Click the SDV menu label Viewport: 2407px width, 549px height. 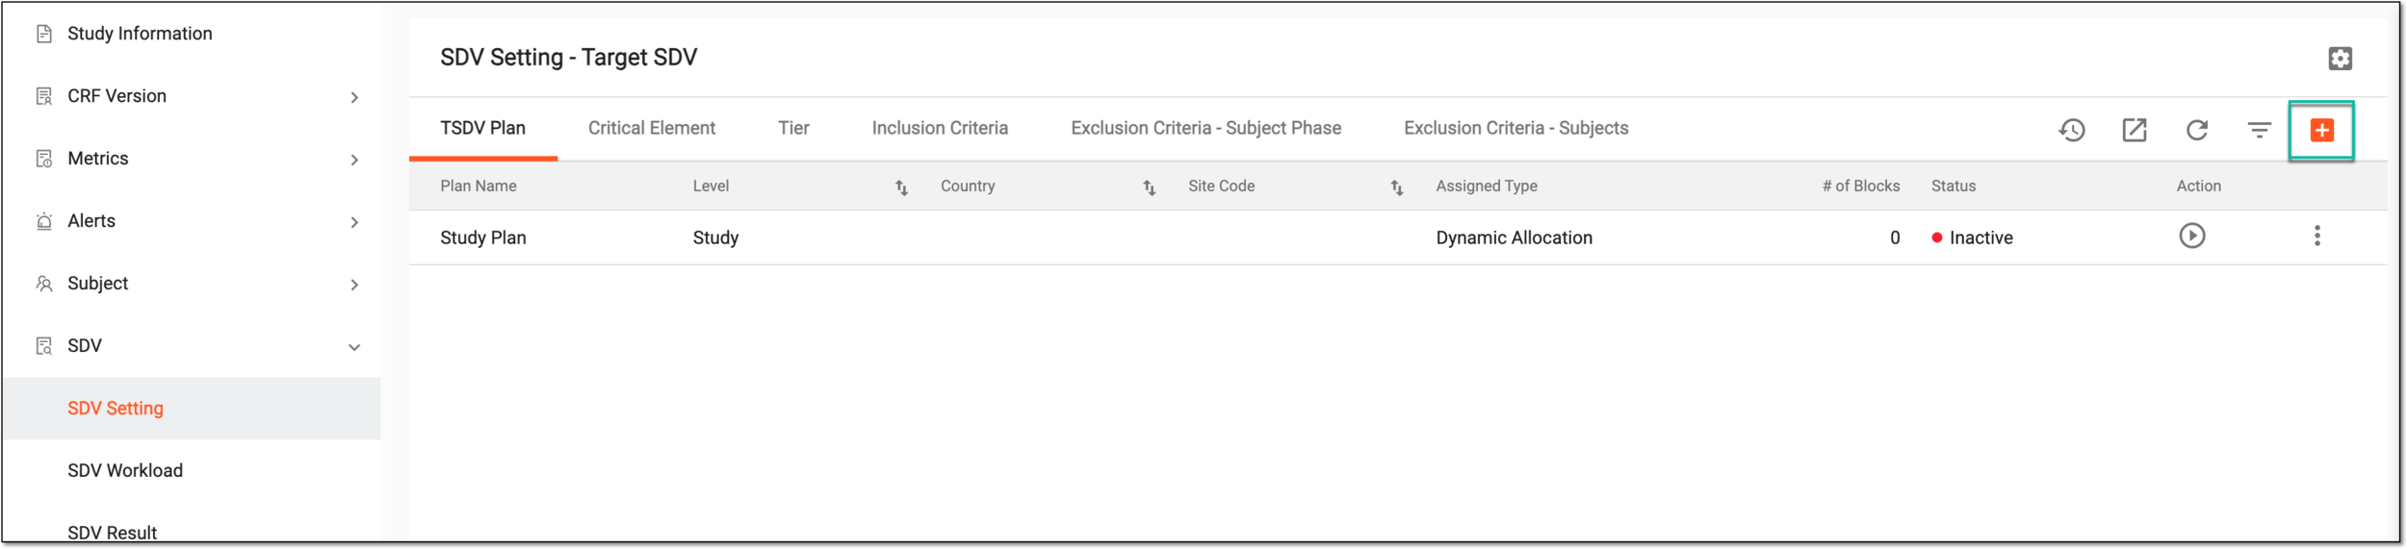85,346
